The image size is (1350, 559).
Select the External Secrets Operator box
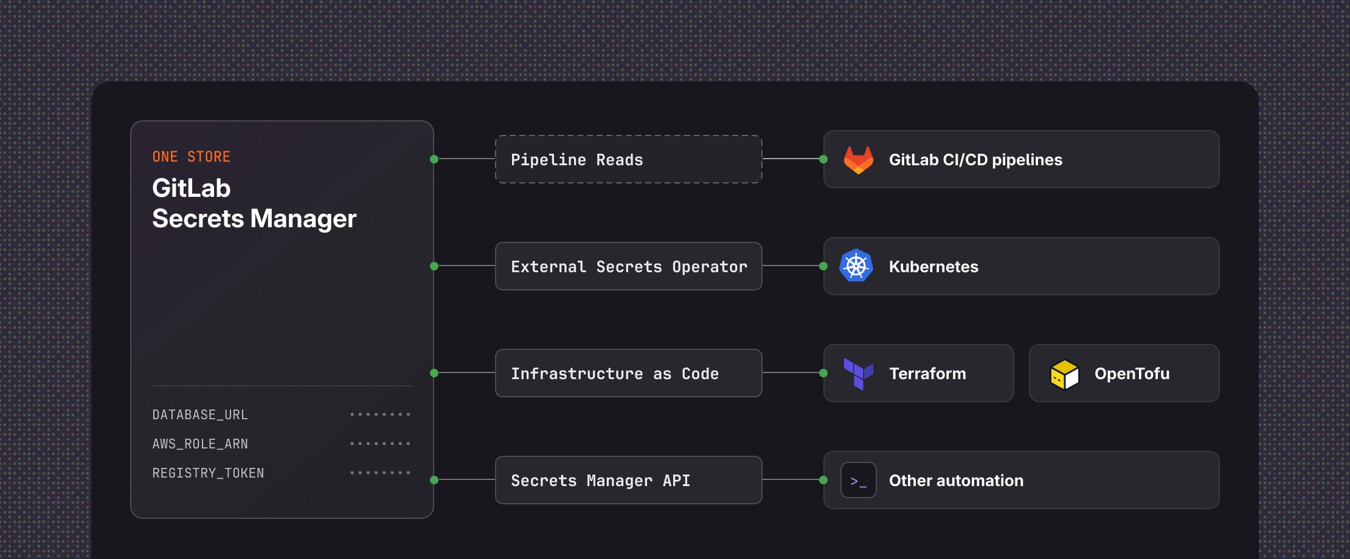click(x=628, y=266)
